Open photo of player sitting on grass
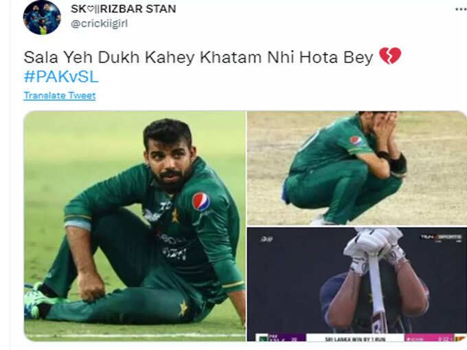 135,226
